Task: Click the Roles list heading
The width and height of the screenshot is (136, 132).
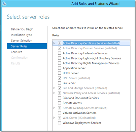Action: [56, 35]
